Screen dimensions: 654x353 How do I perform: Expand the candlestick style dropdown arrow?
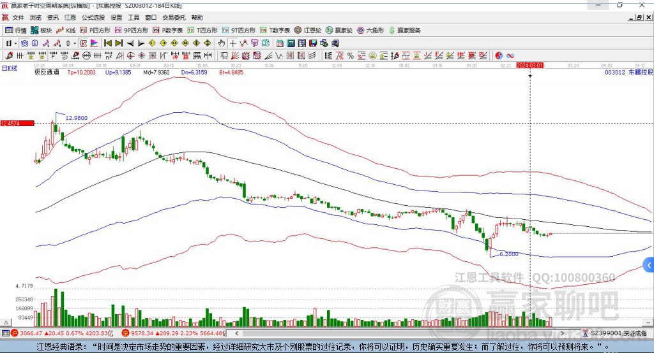[x=75, y=43]
